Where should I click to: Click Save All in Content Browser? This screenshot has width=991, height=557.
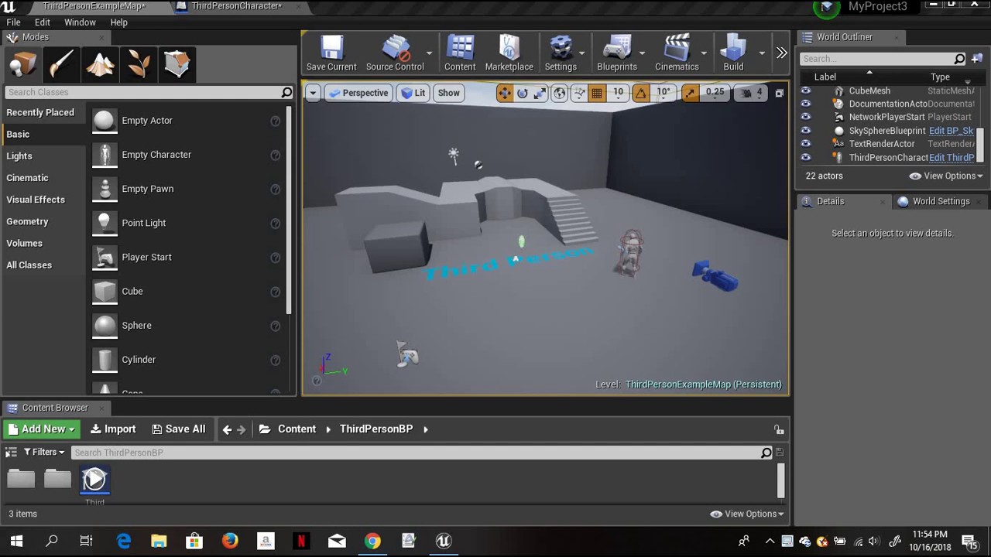point(179,429)
